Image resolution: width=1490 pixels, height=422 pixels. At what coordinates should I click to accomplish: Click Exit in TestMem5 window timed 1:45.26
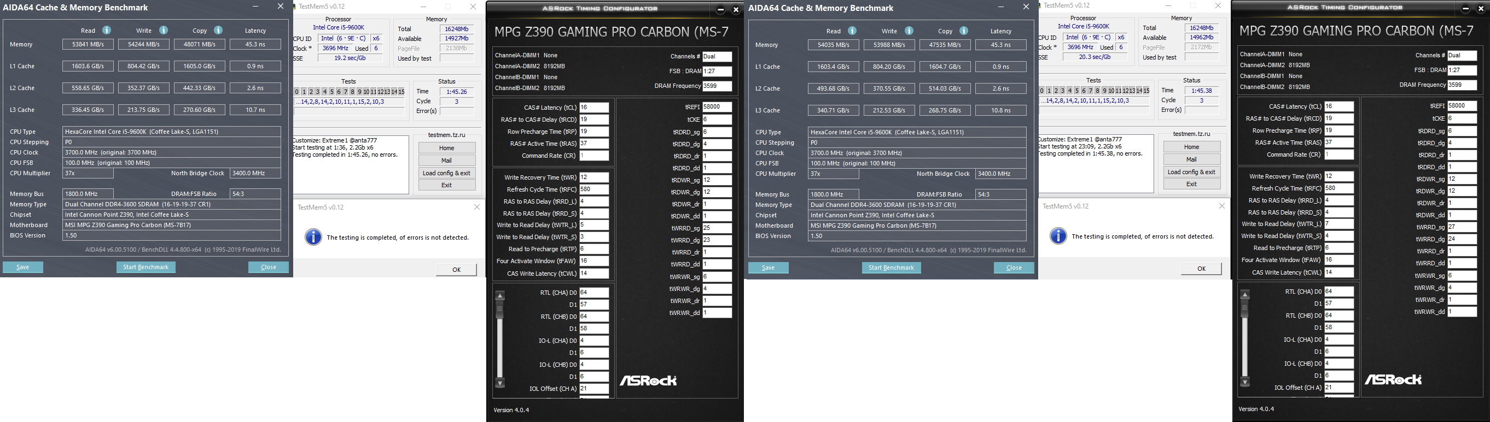447,185
